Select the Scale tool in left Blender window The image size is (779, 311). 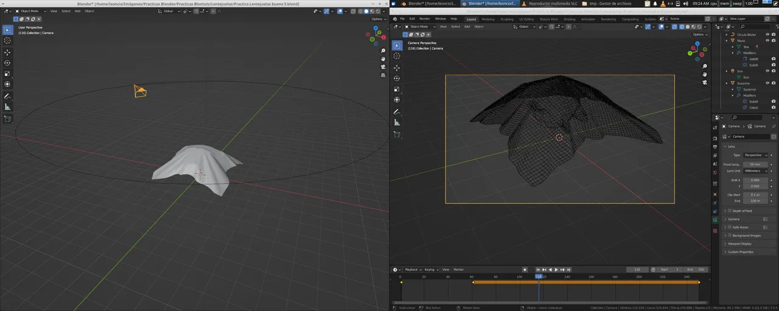7,73
